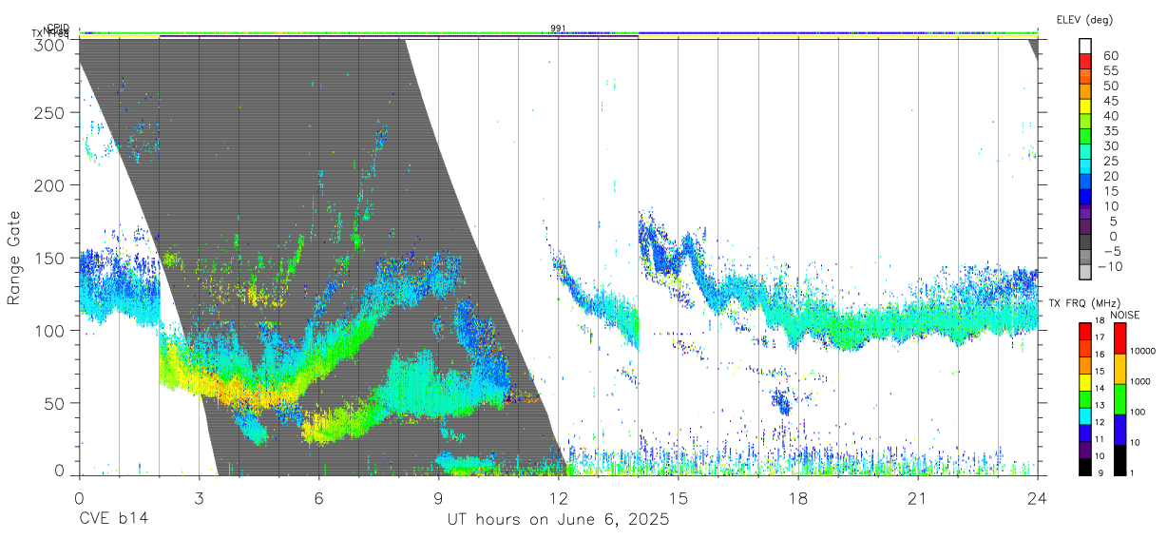Click the '45' label on ELEV color bar
The width and height of the screenshot is (1167, 539).
(1110, 101)
